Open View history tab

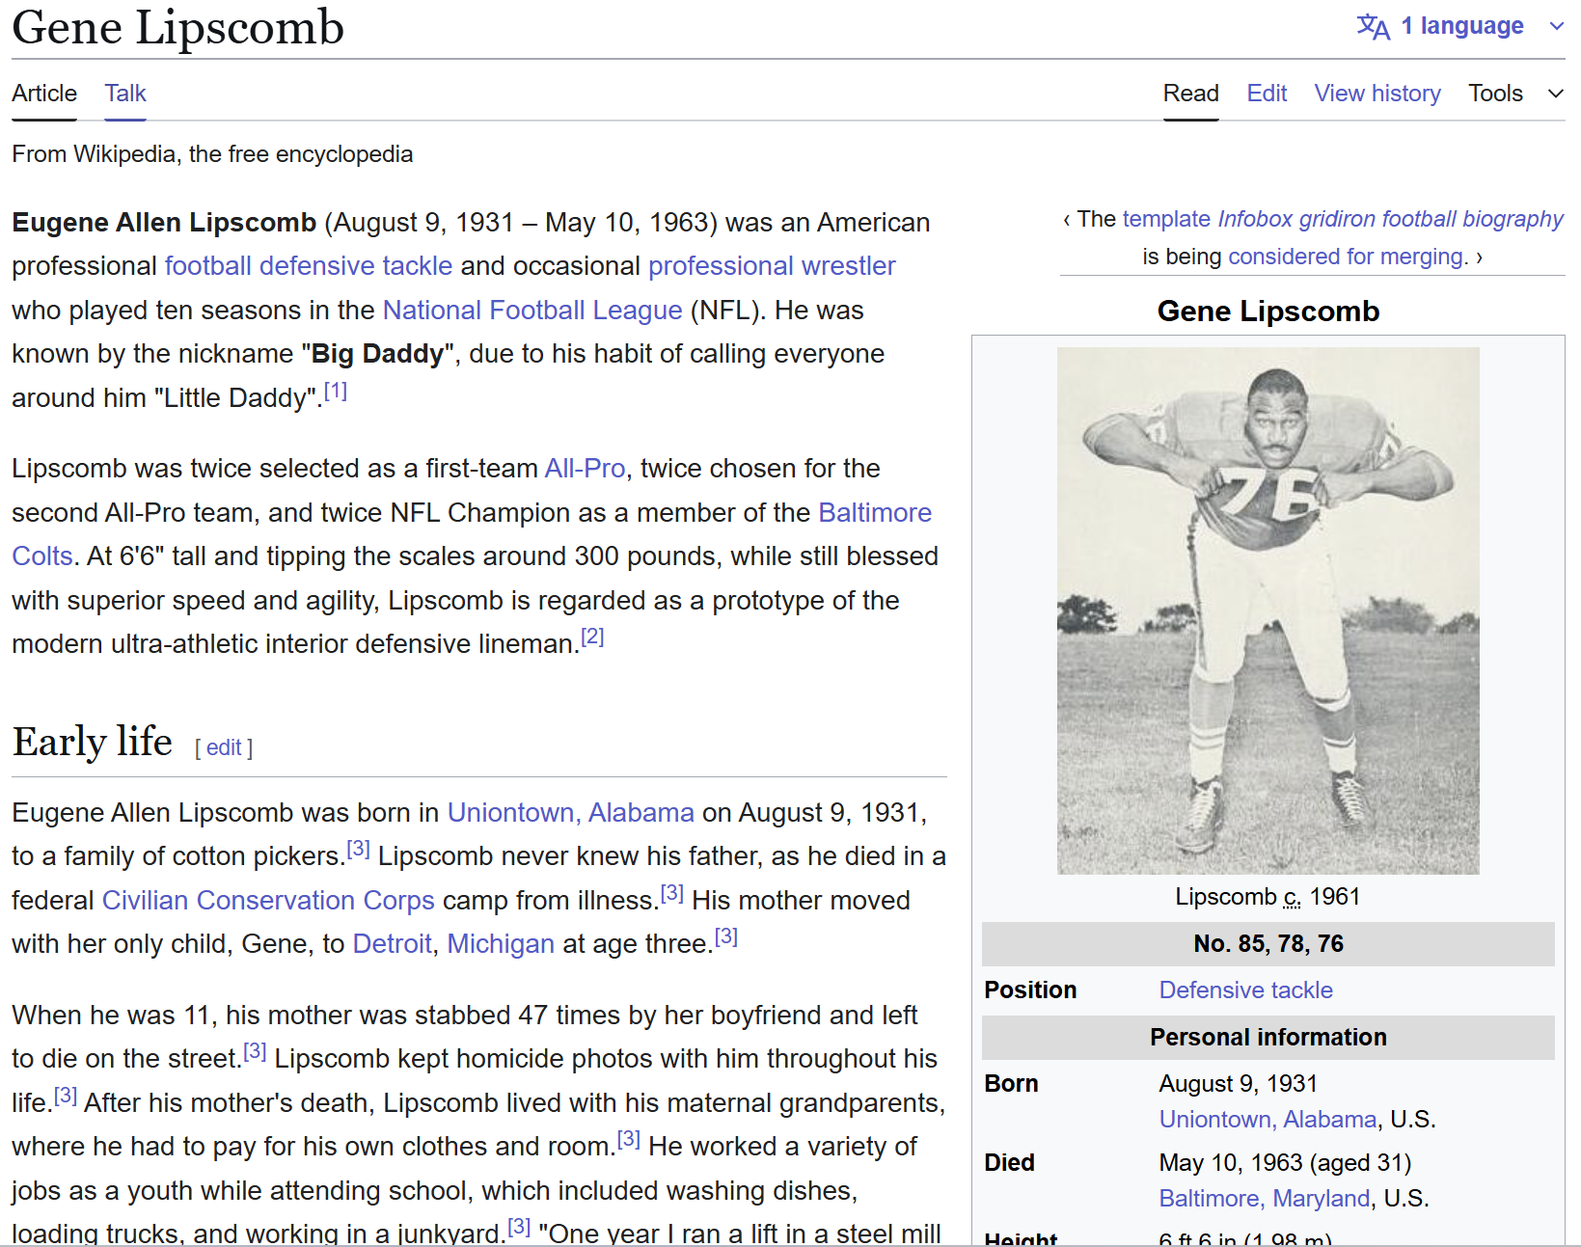tap(1377, 94)
